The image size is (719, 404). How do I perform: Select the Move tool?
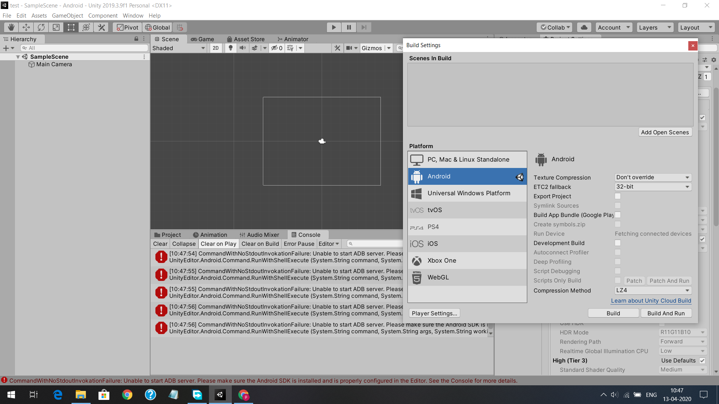click(26, 27)
